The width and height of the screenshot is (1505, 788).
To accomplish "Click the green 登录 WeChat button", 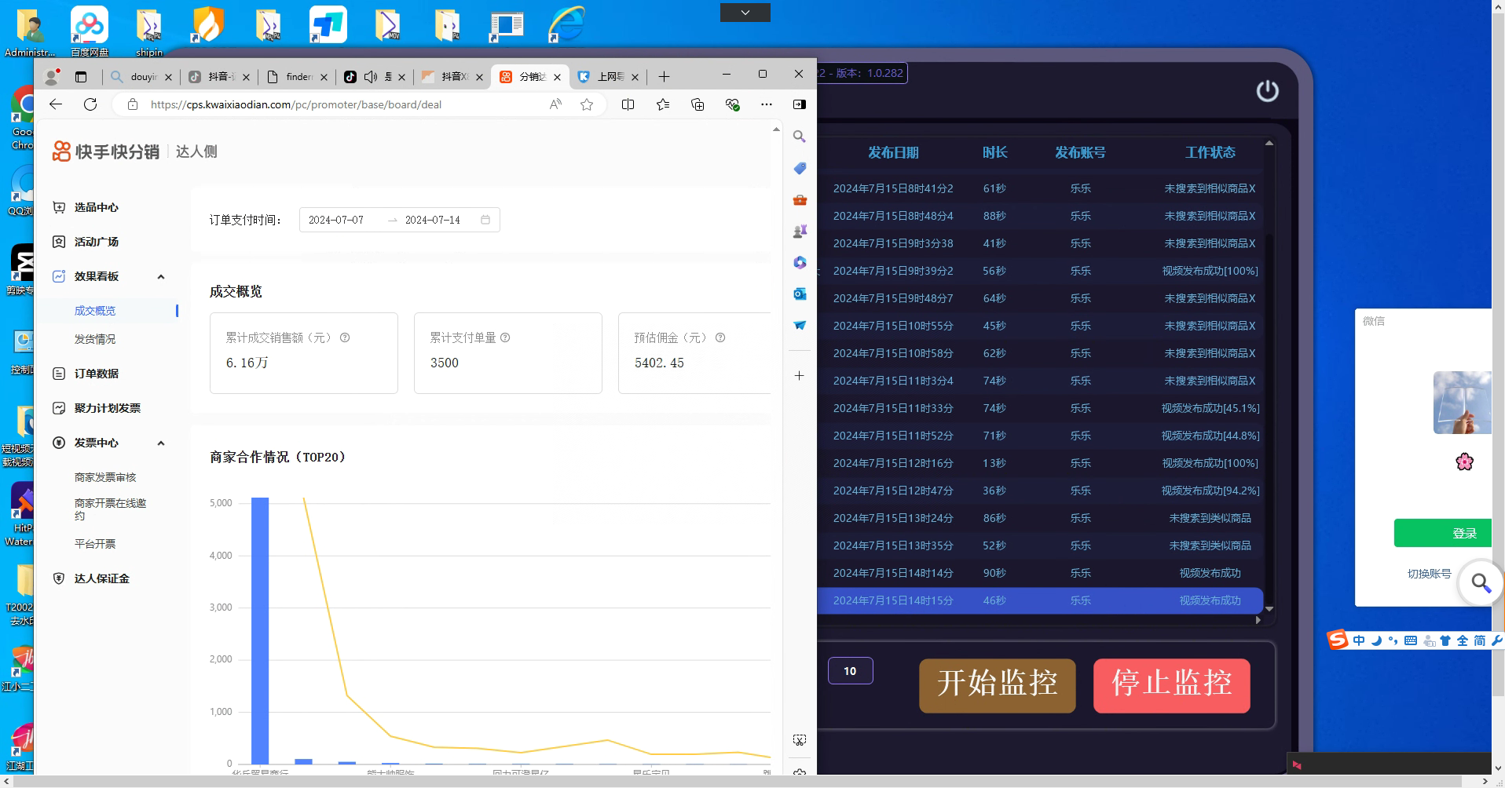I will tap(1443, 533).
